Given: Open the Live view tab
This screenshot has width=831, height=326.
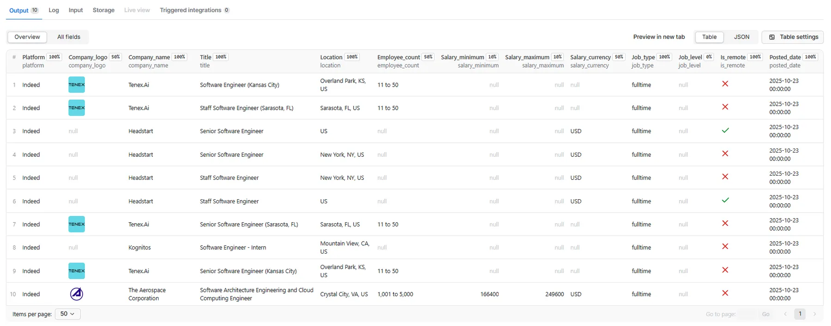Looking at the screenshot, I should (x=137, y=10).
